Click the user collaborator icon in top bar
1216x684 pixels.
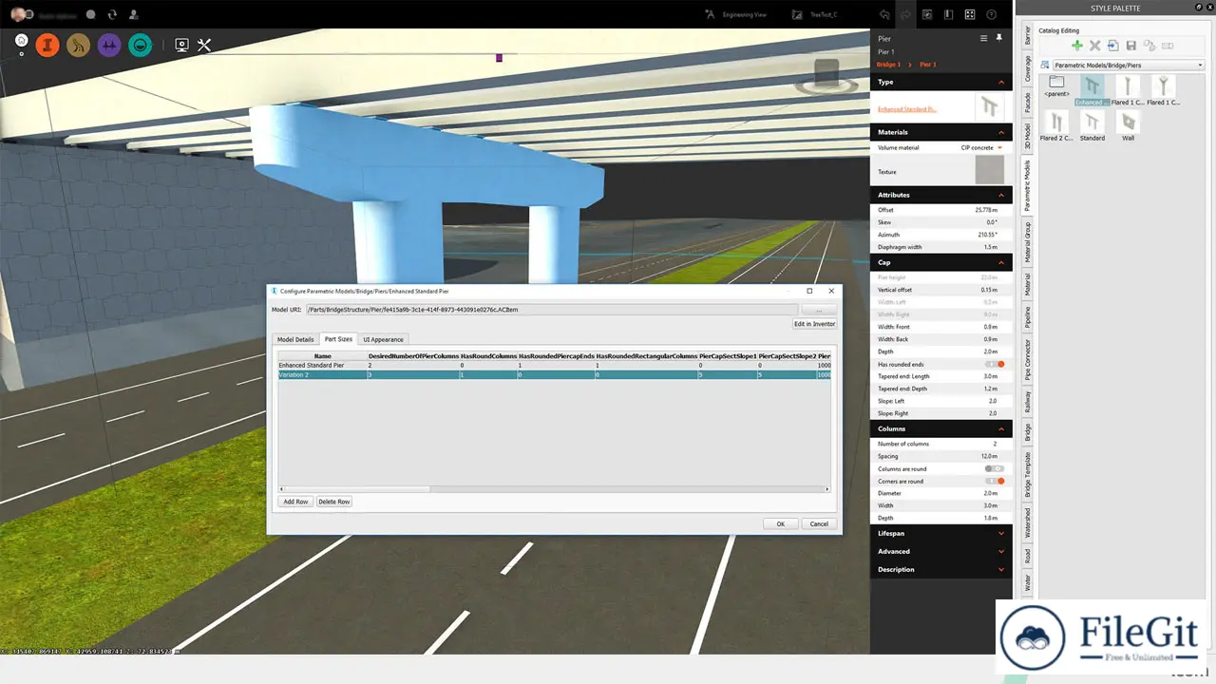[133, 15]
